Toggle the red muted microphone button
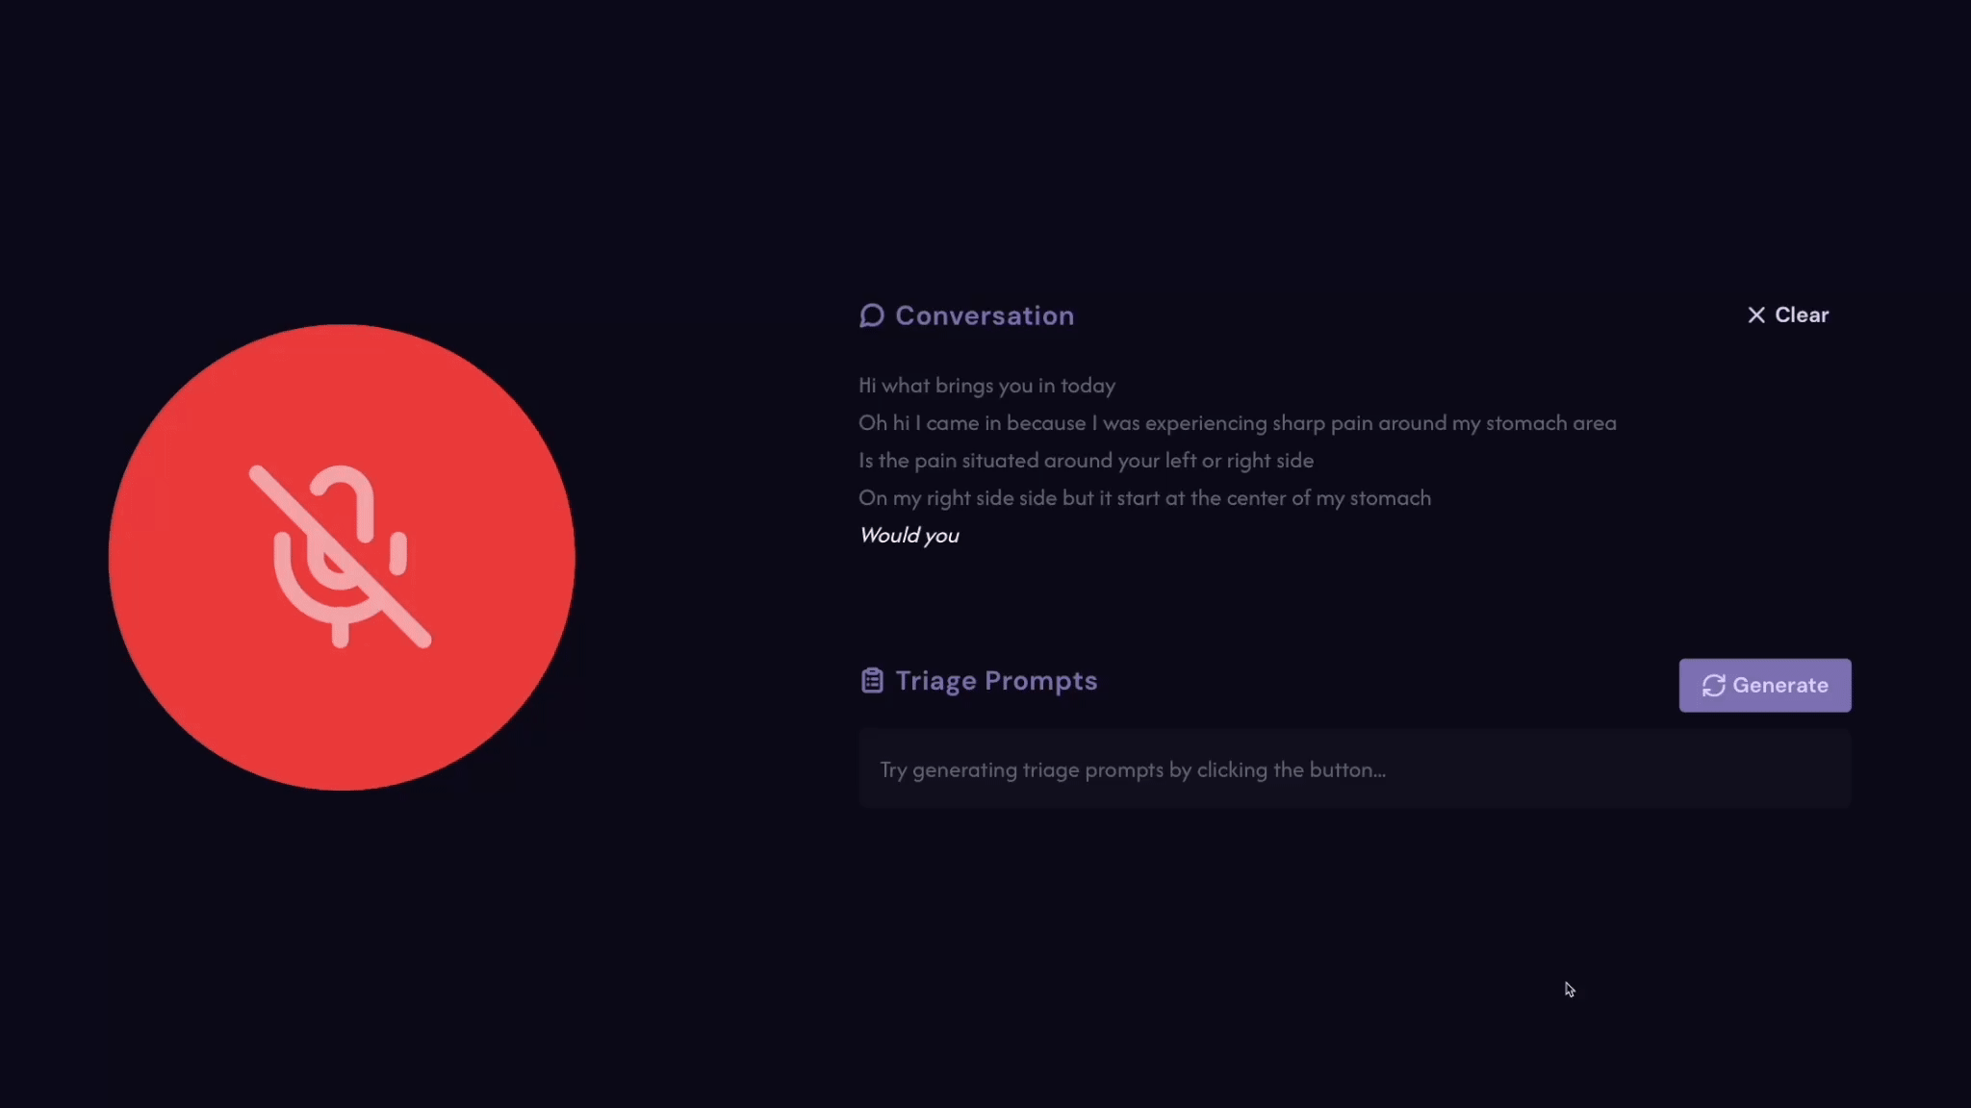This screenshot has height=1108, width=1971. [342, 557]
